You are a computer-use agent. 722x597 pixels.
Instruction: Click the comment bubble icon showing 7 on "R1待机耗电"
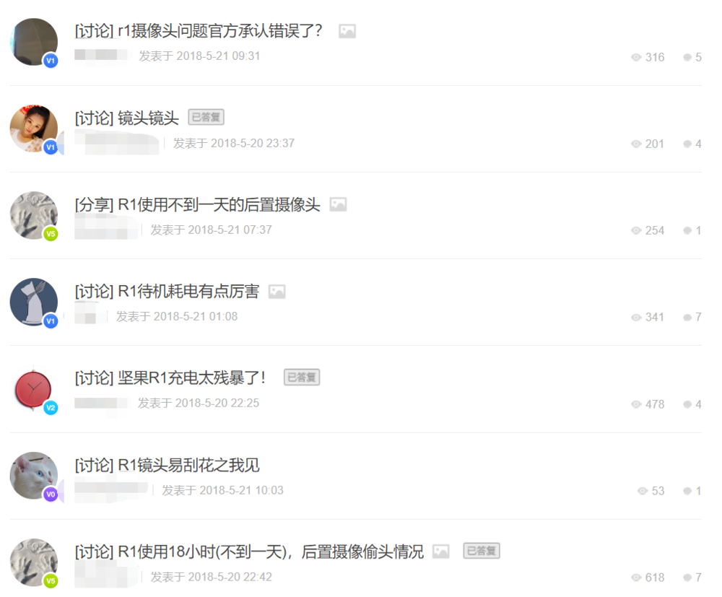tap(687, 317)
